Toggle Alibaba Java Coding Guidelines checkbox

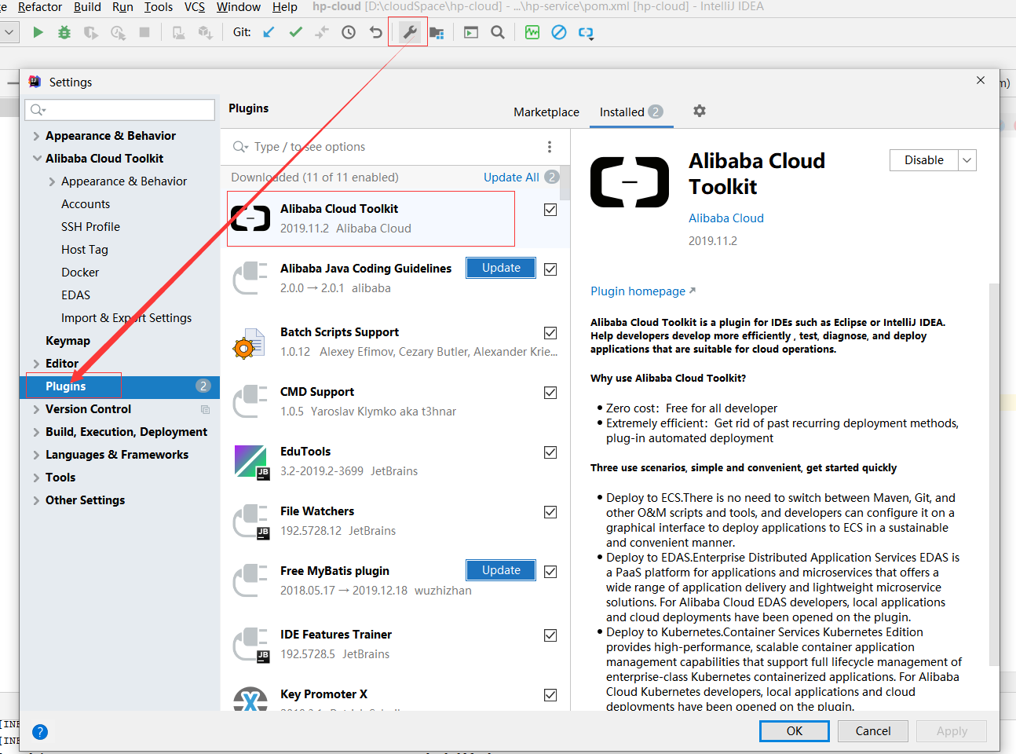(550, 269)
